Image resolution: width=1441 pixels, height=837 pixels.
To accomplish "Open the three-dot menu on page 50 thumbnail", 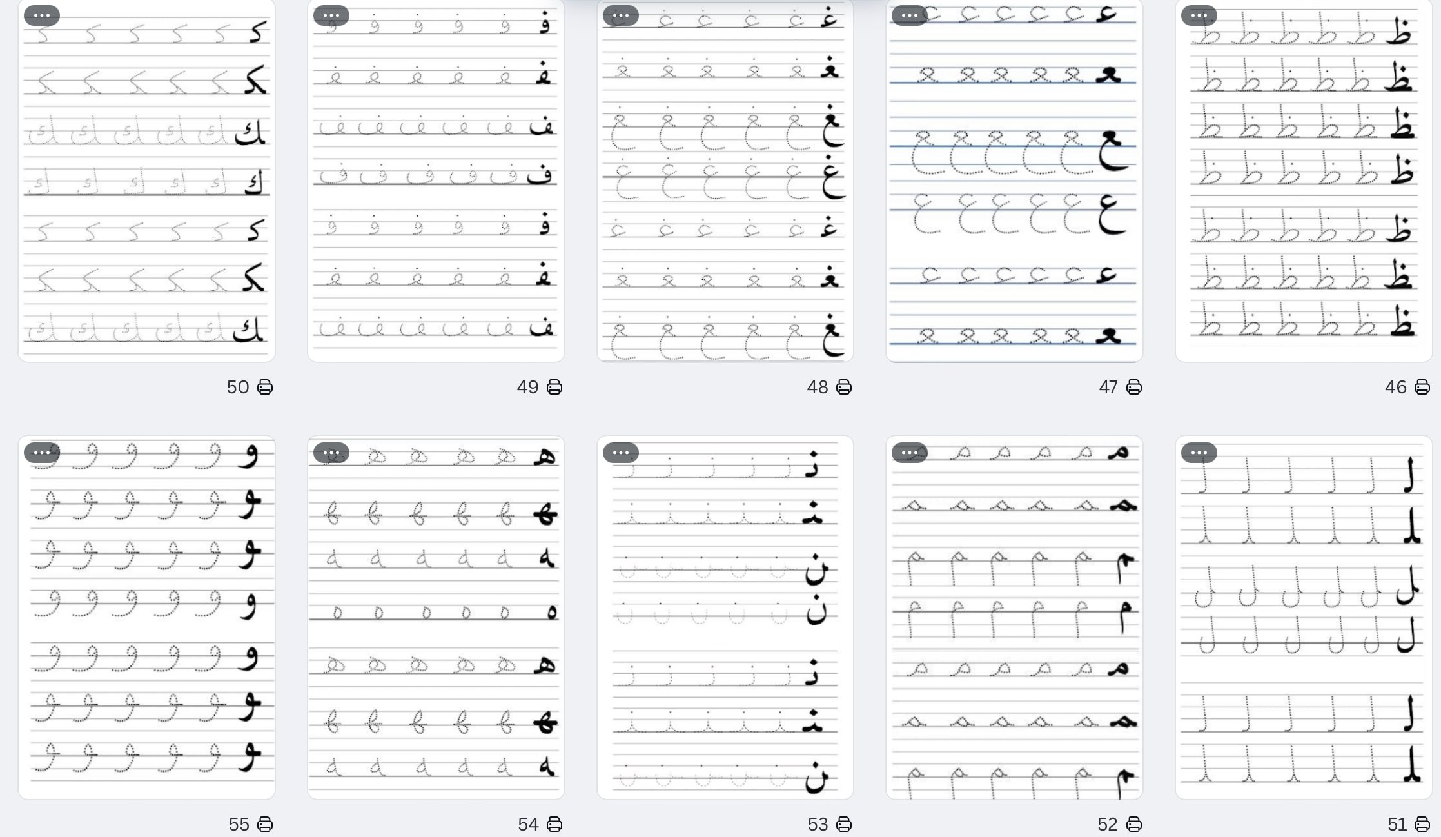I will click(x=42, y=15).
